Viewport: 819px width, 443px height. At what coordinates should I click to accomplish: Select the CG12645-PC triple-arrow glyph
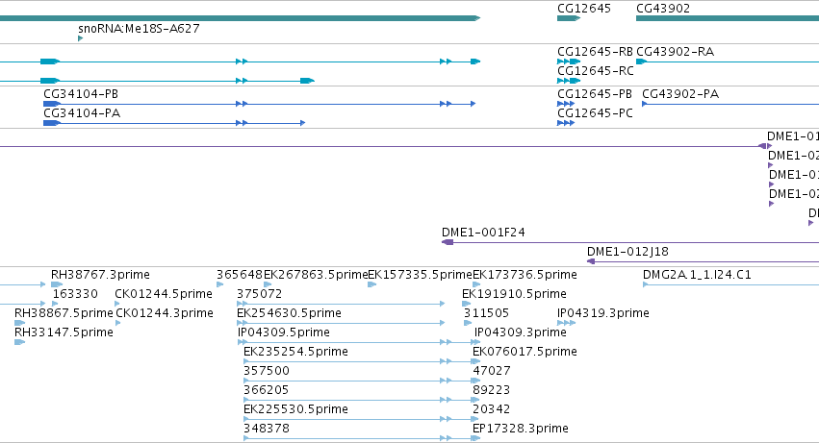[x=566, y=123]
